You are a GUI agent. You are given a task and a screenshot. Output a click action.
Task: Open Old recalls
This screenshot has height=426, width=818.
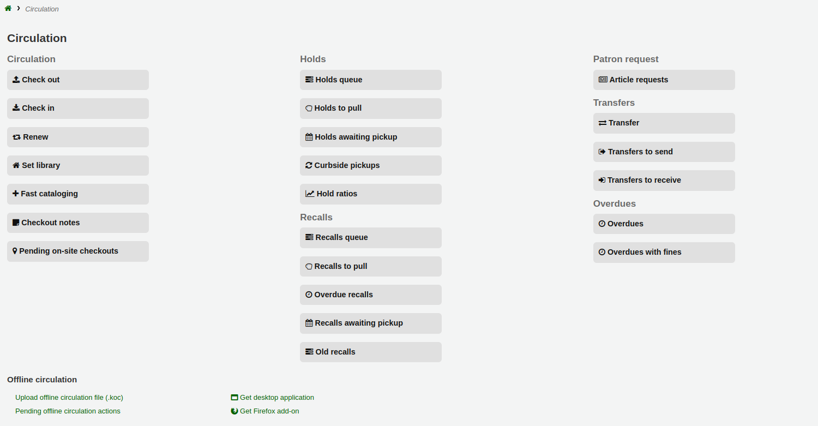tap(371, 352)
